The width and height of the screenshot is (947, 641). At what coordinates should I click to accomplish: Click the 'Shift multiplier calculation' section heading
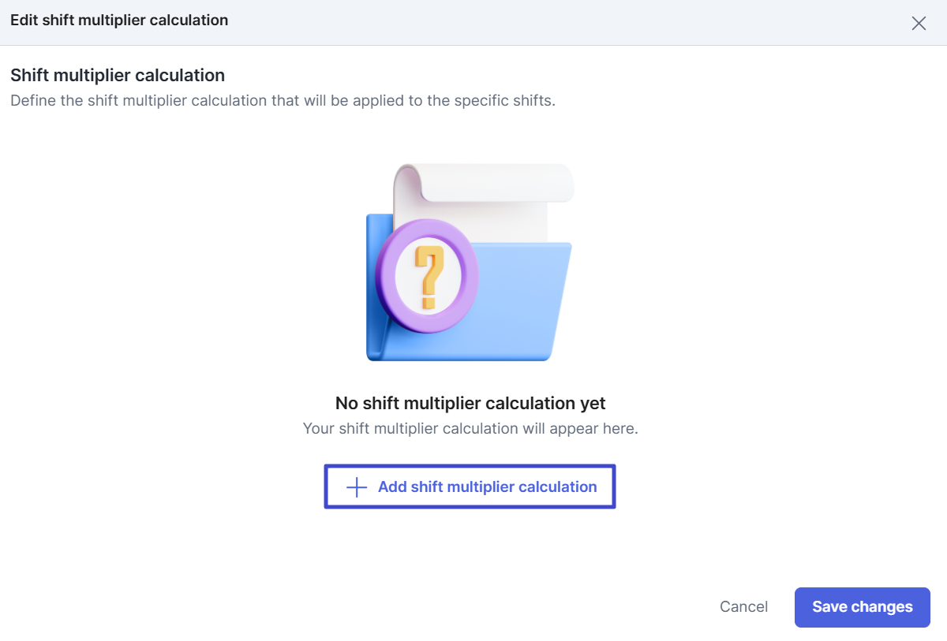pyautogui.click(x=118, y=76)
